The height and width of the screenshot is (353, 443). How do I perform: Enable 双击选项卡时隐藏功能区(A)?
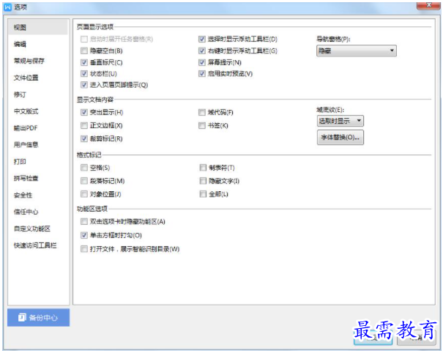pos(84,222)
